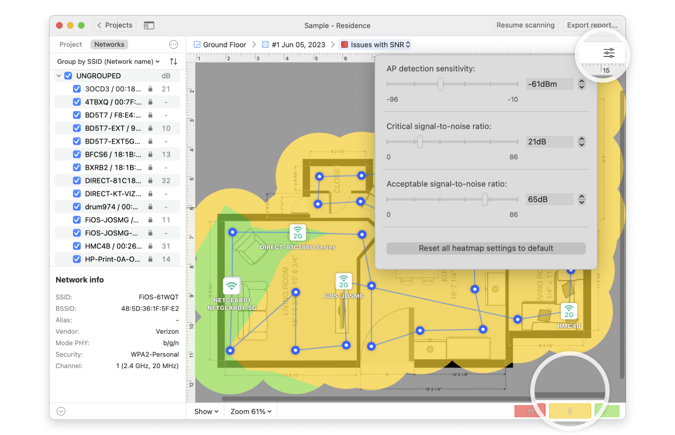
Task: Expand the Issues with SNR visualization dropdown
Action: click(376, 45)
